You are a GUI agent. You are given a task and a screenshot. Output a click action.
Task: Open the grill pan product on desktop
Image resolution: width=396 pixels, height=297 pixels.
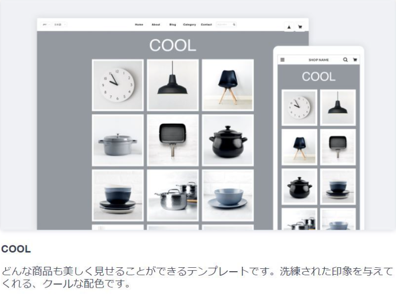[173, 140]
